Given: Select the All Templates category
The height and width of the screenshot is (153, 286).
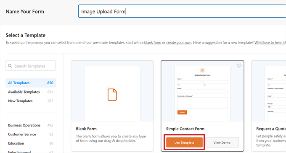Looking at the screenshot, I should (x=31, y=83).
